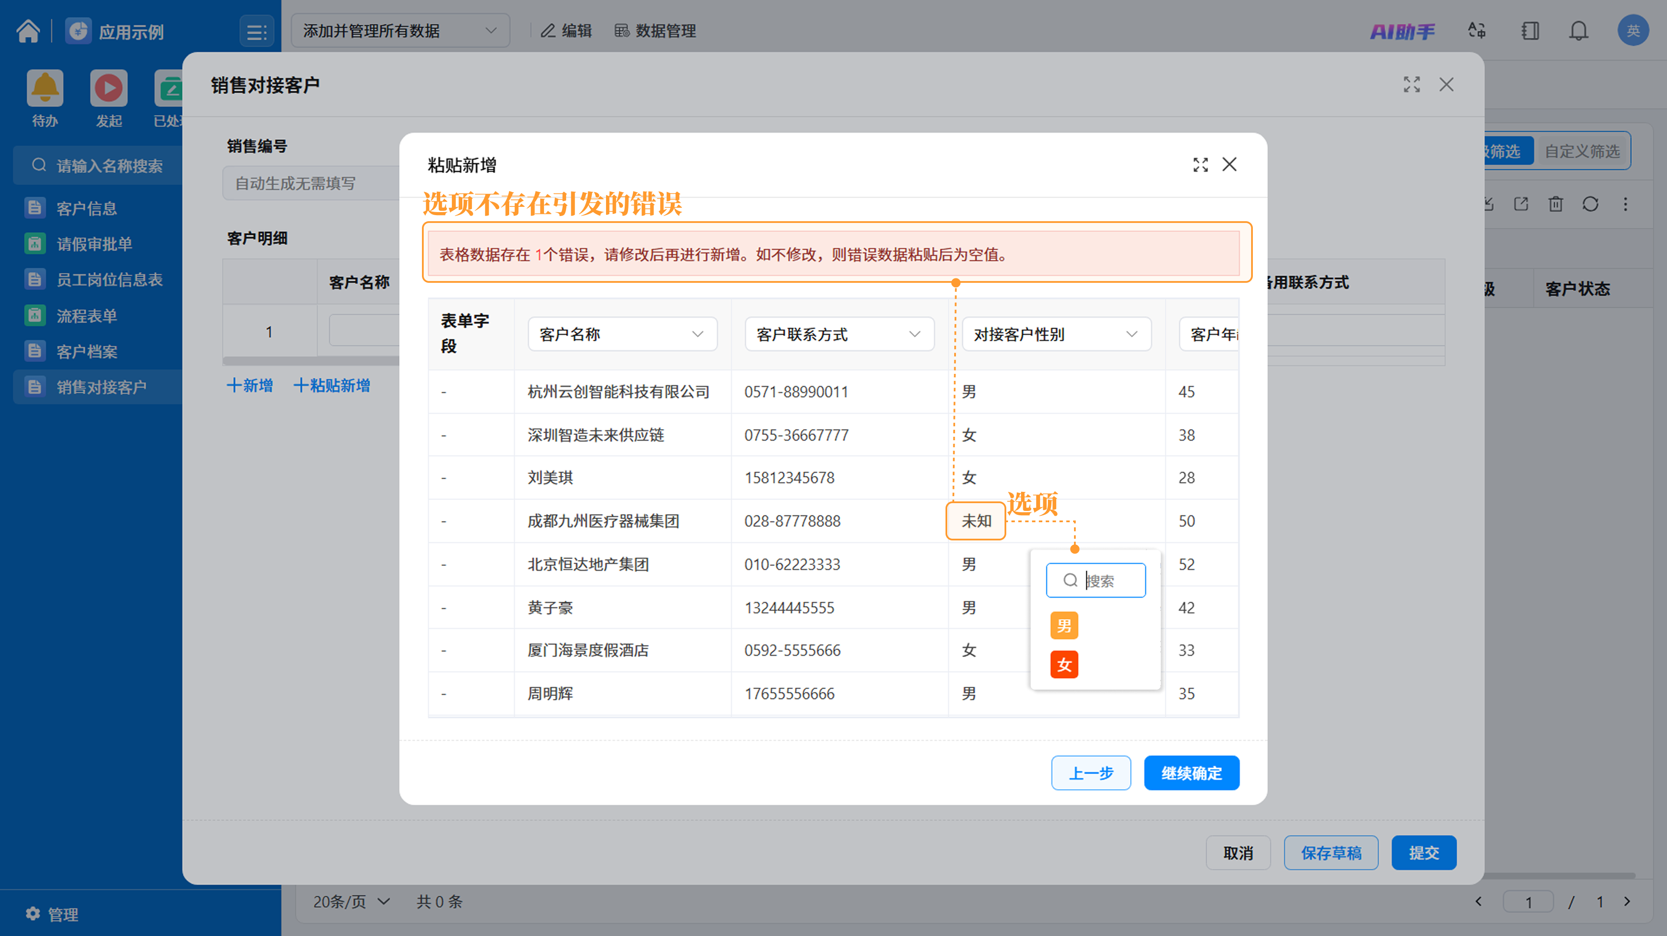Open the 客户联系方式 field mapping dropdown
1667x936 pixels.
tap(839, 334)
